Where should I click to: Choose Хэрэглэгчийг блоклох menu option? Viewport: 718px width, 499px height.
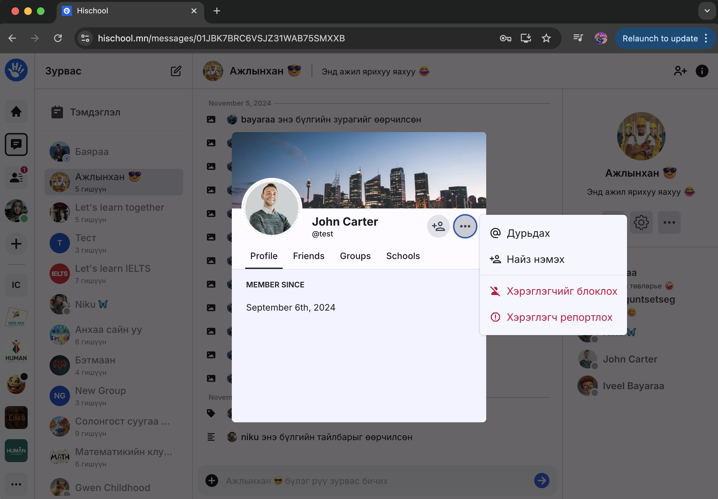pyautogui.click(x=562, y=291)
